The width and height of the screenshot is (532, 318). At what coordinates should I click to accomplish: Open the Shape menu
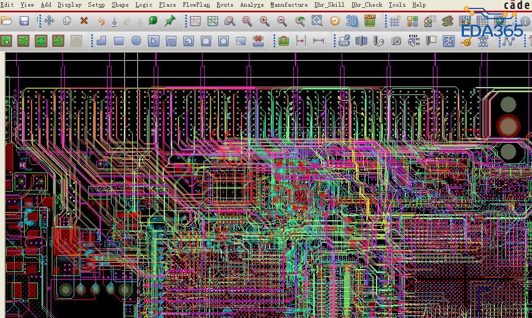point(120,4)
